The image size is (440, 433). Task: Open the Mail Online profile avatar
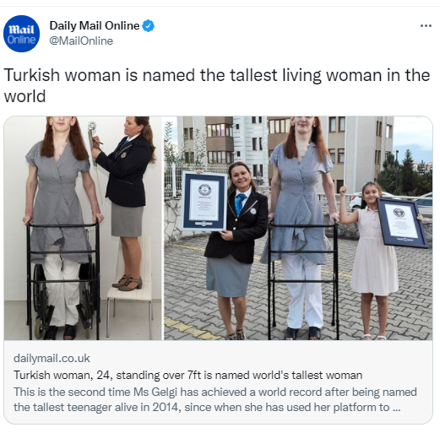click(21, 34)
